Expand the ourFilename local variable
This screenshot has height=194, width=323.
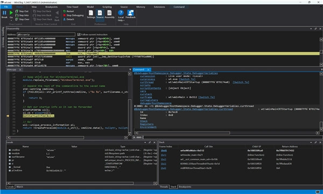pos(10,157)
